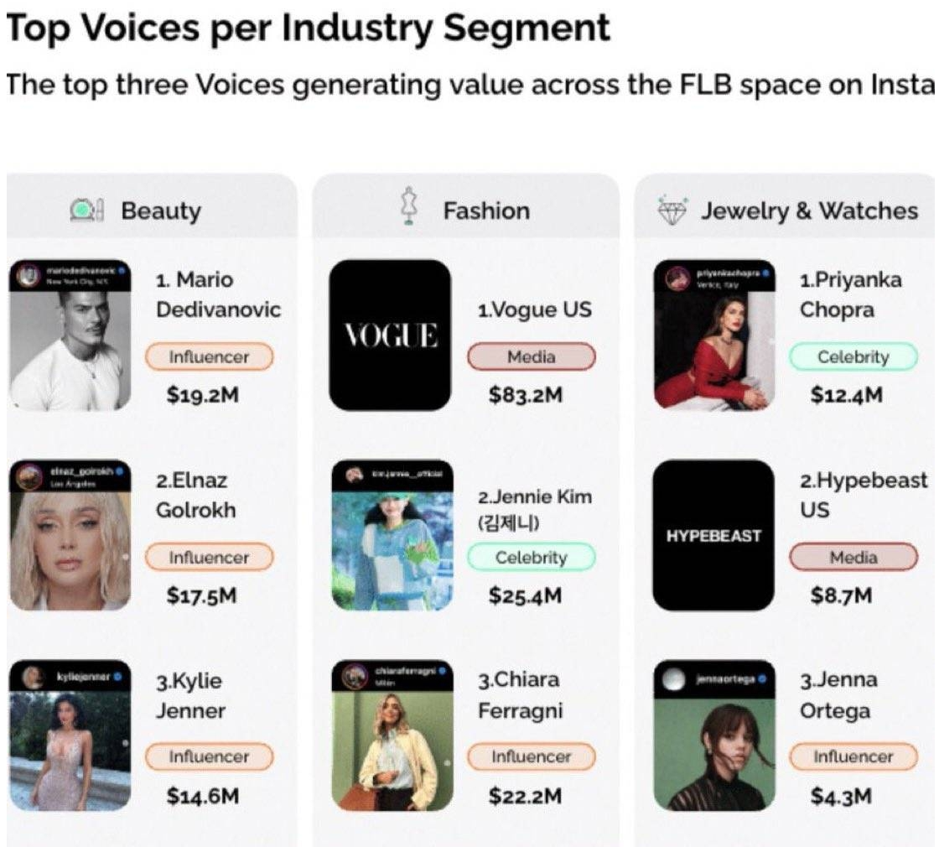The image size is (939, 847).
Task: Click the Kylie Jenner name link
Action: click(x=190, y=696)
